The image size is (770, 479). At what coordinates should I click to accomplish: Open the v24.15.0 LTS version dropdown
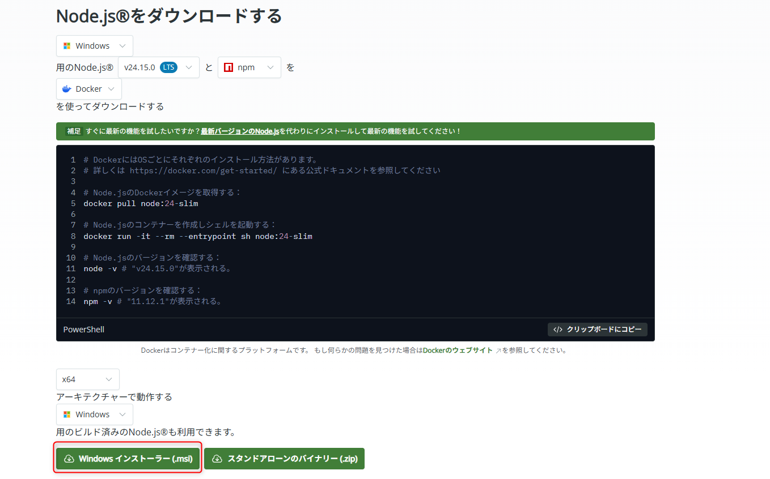pos(159,67)
